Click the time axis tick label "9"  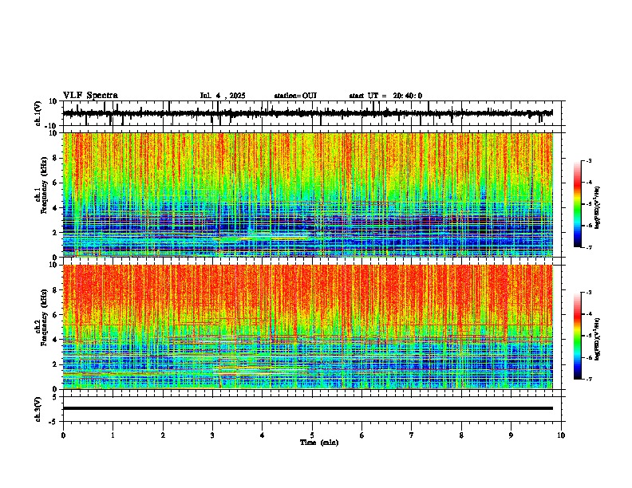coord(511,435)
